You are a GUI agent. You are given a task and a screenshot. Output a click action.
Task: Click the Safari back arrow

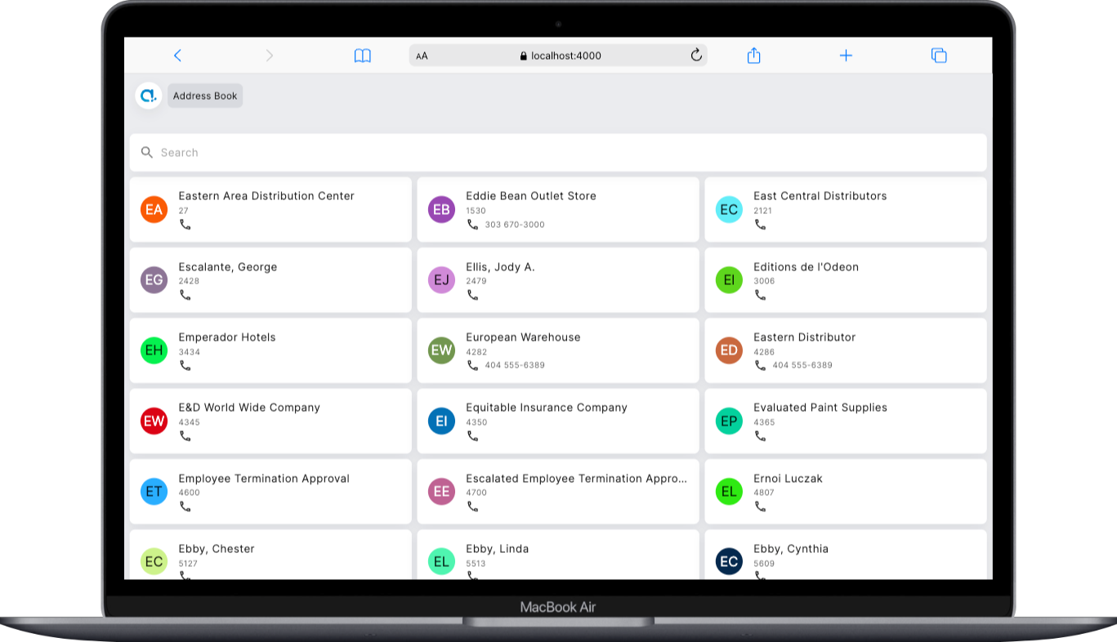tap(177, 56)
